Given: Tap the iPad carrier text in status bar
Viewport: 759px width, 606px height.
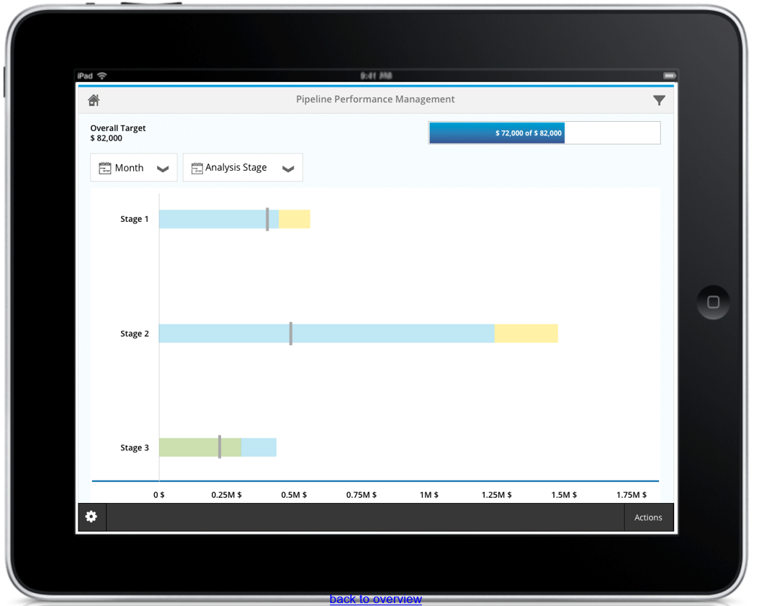Looking at the screenshot, I should tap(85, 76).
